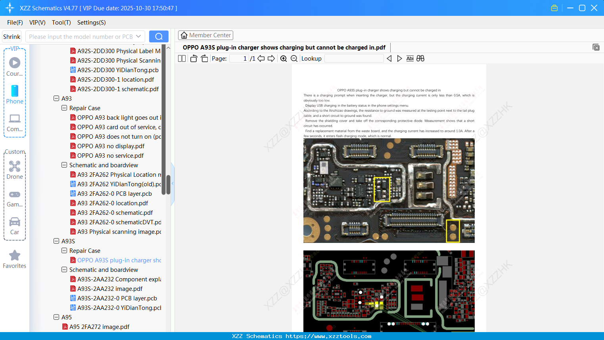
Task: Click the VIP gift icon in title bar
Action: point(554,8)
